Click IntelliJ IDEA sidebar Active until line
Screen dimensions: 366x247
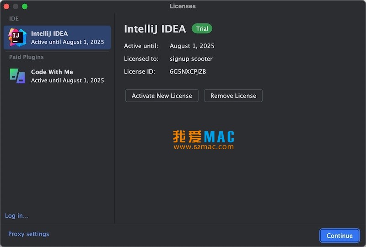(x=67, y=42)
